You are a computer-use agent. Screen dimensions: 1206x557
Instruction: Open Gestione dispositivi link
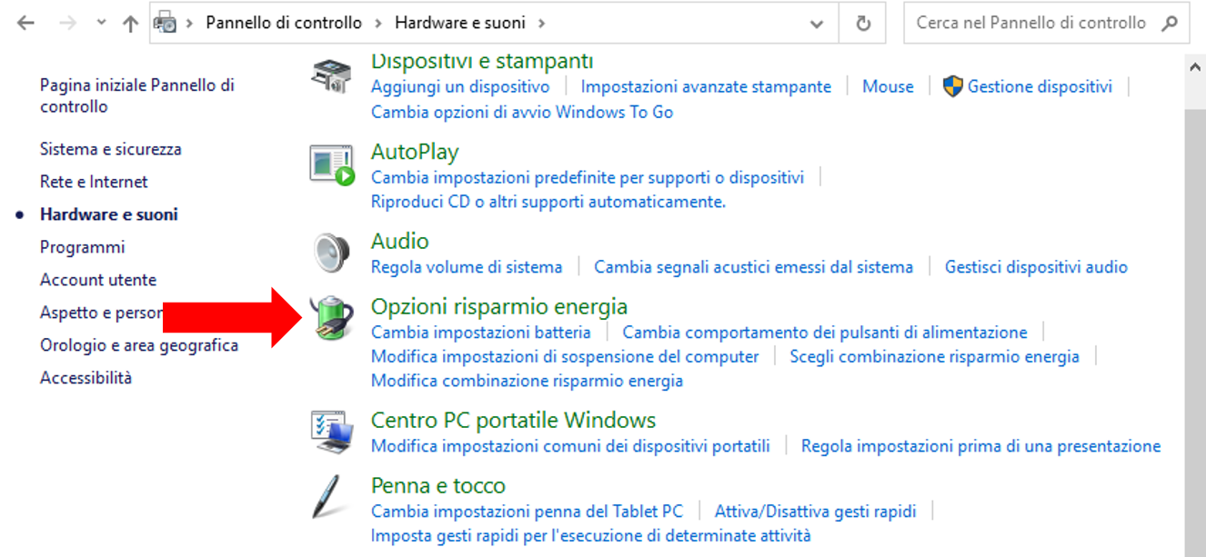[x=1040, y=86]
